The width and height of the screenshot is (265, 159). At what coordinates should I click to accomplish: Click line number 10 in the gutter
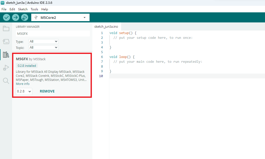click(101, 76)
